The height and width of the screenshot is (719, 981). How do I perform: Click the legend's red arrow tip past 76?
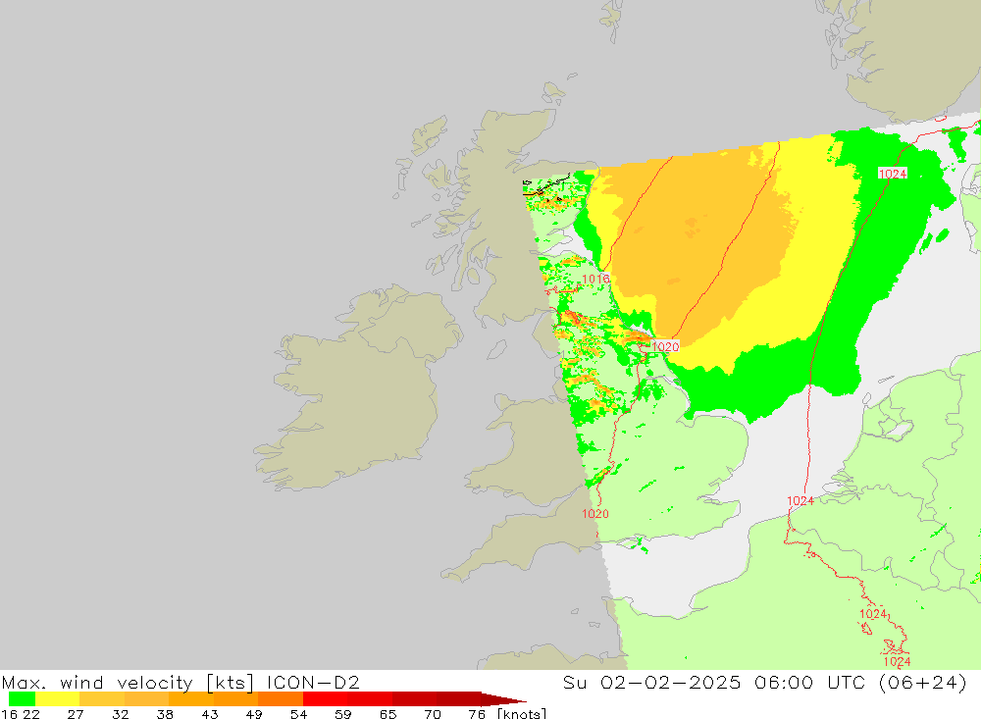[504, 699]
